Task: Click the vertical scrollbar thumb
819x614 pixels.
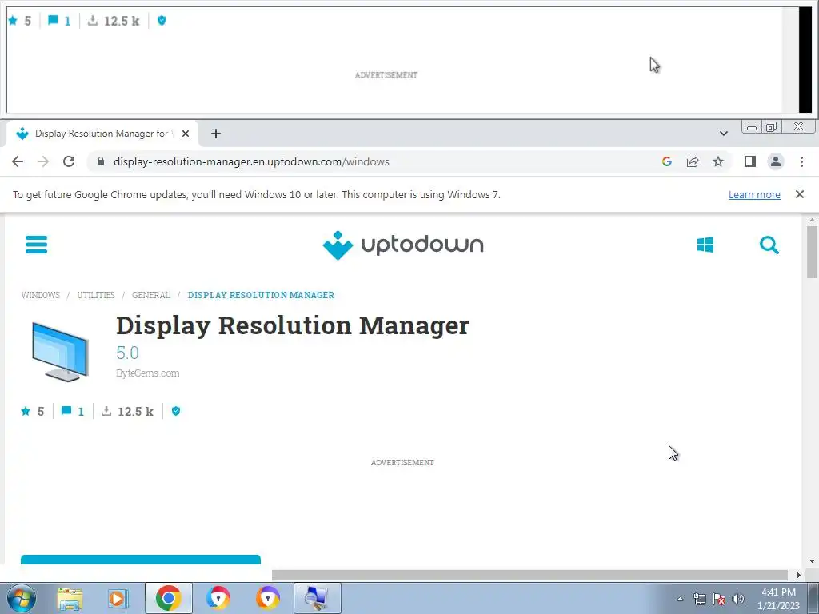Action: [x=812, y=252]
